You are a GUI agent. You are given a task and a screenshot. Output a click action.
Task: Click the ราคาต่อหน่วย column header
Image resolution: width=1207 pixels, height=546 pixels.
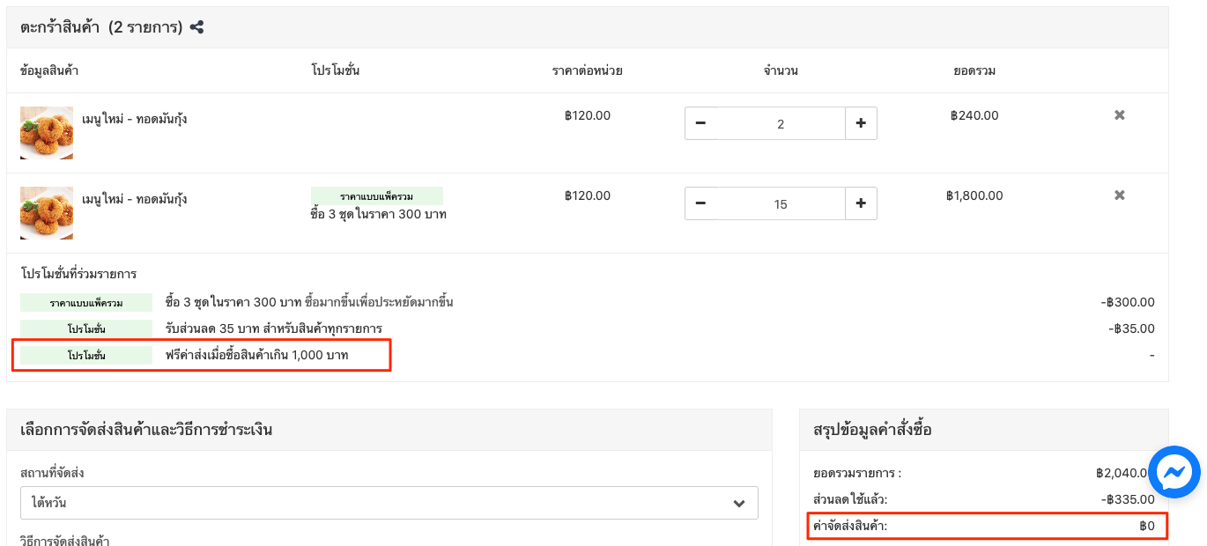[588, 70]
